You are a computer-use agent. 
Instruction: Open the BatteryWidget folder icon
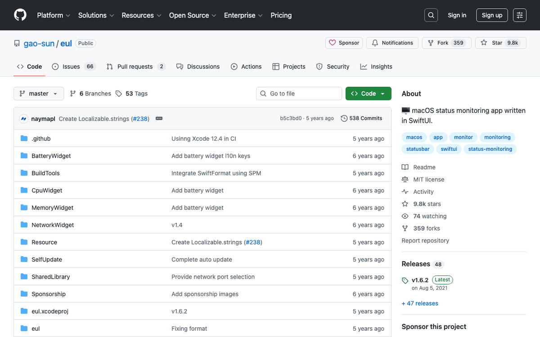[24, 155]
